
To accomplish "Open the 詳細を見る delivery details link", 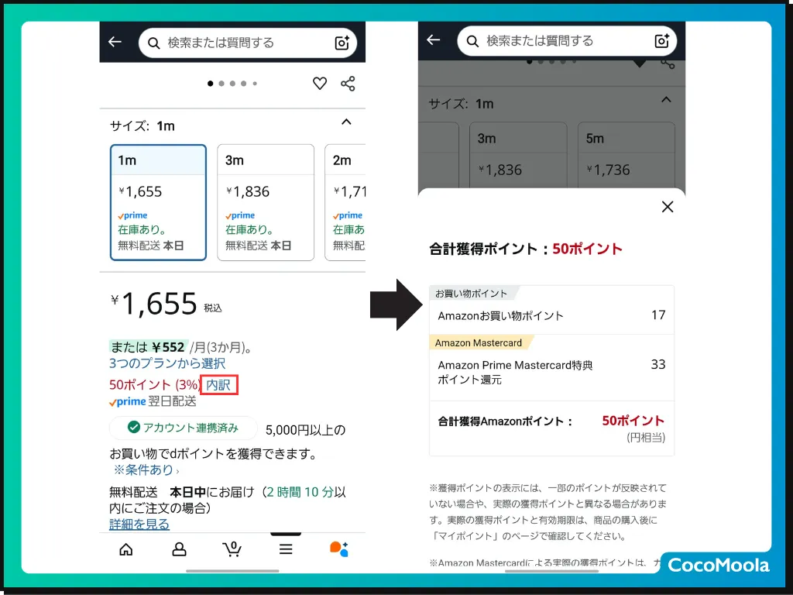I will click(x=139, y=524).
